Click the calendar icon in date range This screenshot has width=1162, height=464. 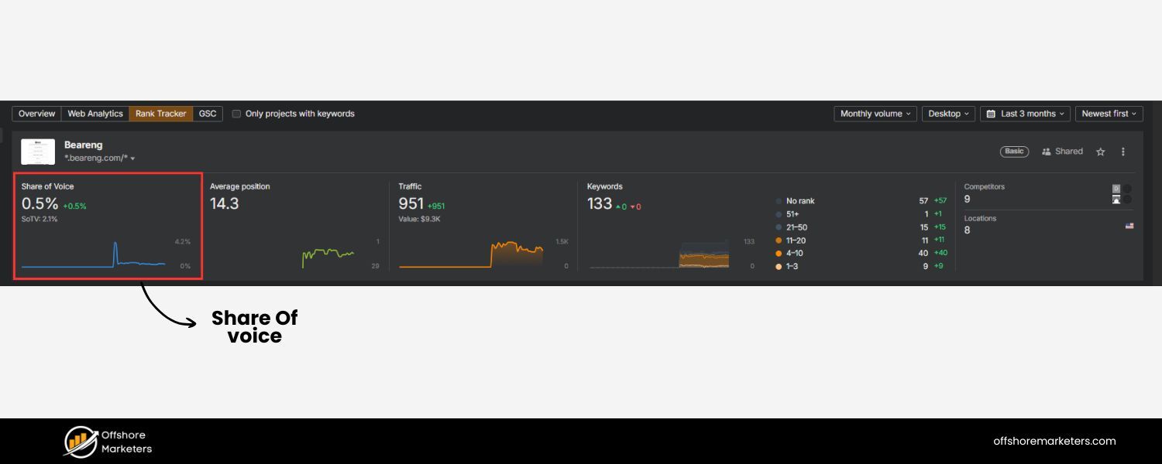pos(991,114)
